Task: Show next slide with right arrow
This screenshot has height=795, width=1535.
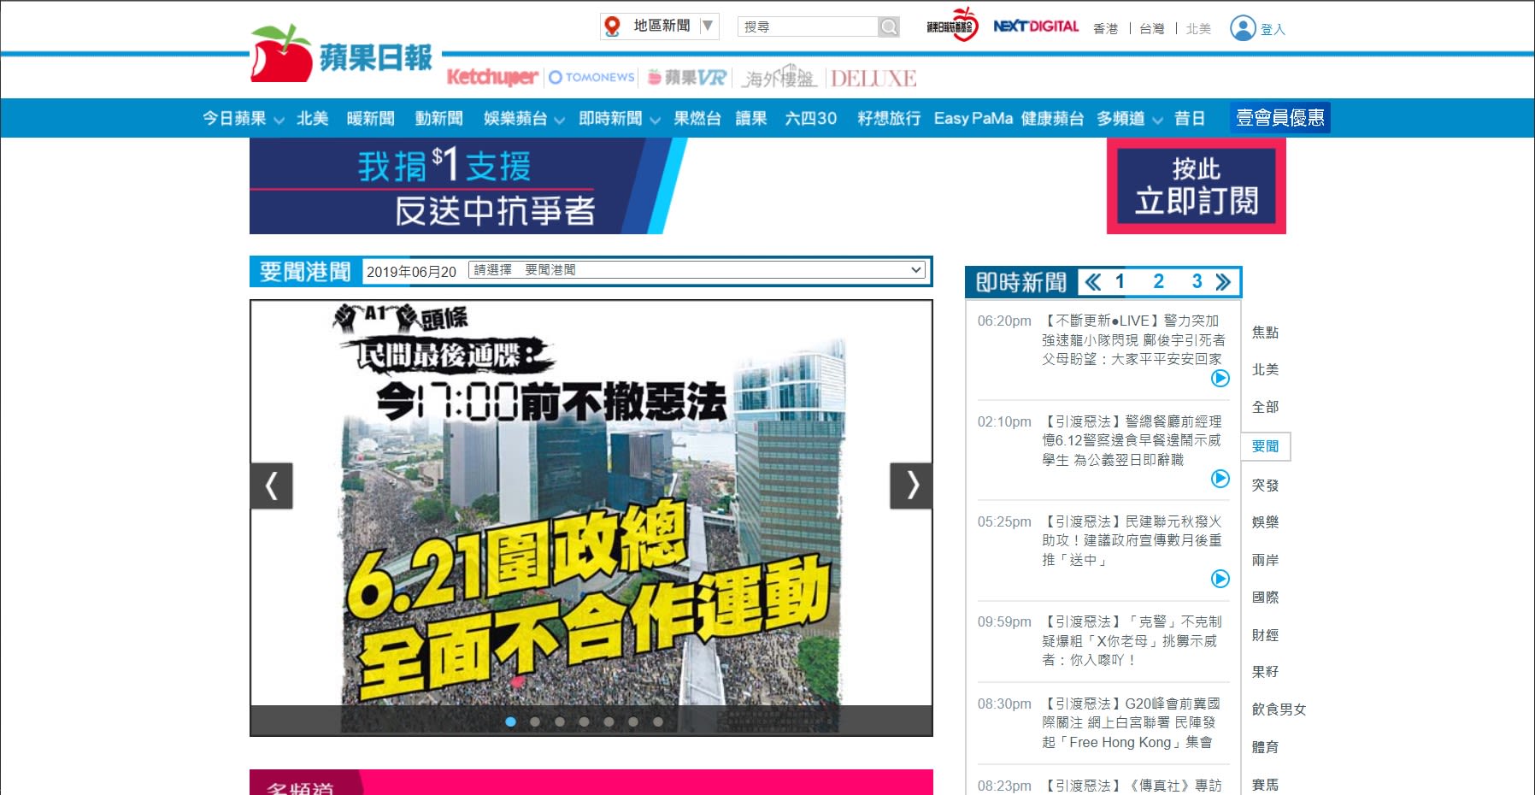Action: [911, 486]
